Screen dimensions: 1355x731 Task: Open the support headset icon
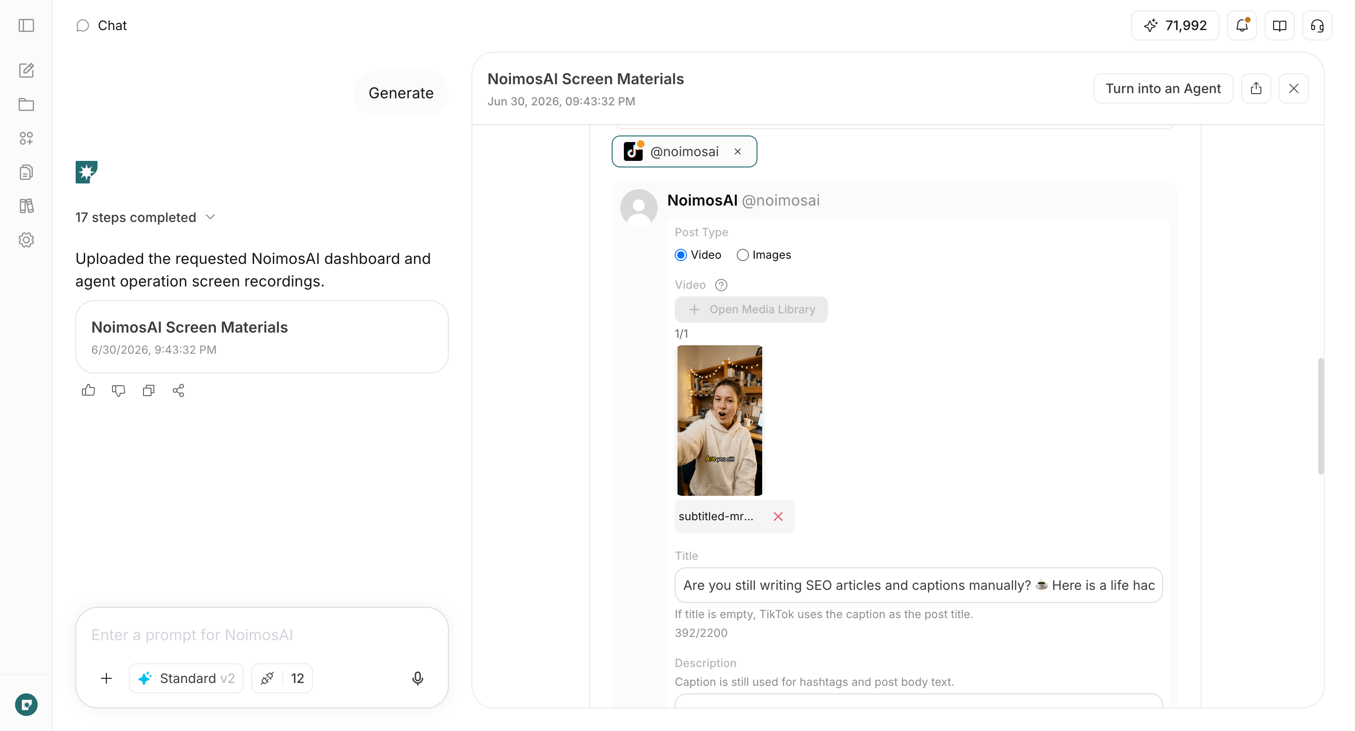(x=1317, y=25)
